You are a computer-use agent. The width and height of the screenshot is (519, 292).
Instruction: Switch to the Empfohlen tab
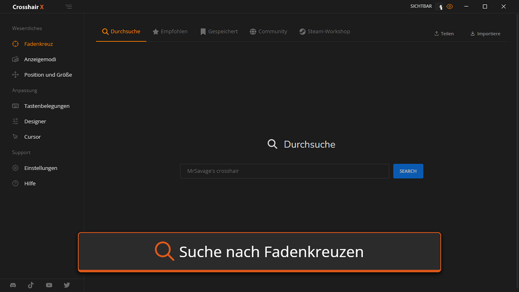(170, 31)
